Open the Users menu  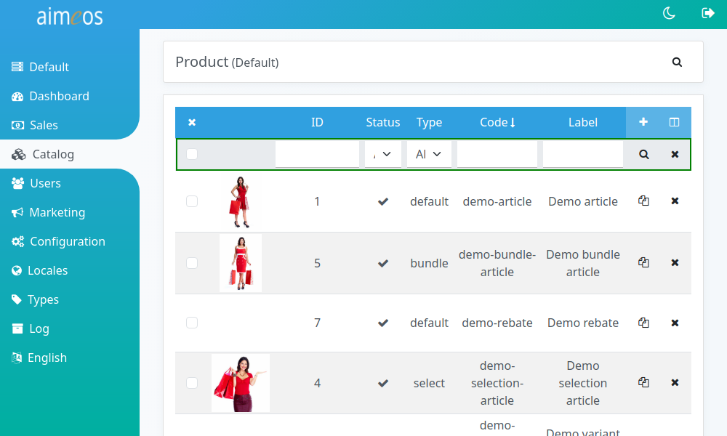point(36,183)
